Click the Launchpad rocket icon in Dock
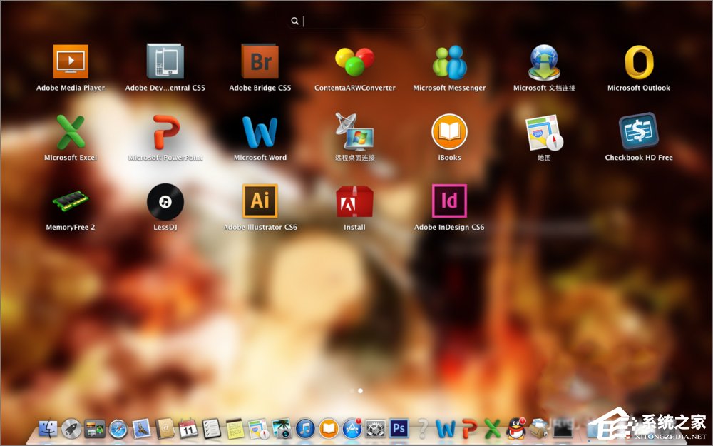713x446 pixels. (71, 429)
